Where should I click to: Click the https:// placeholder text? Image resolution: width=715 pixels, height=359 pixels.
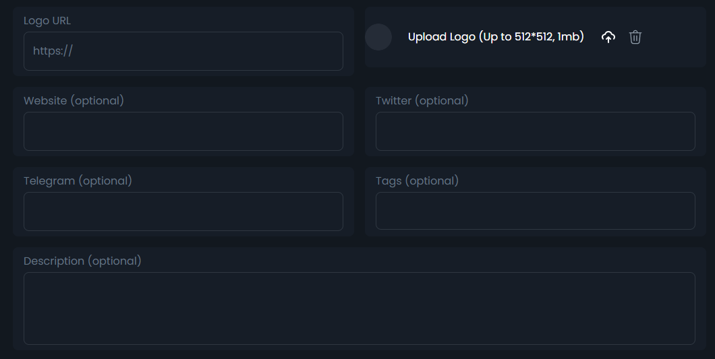click(x=53, y=51)
